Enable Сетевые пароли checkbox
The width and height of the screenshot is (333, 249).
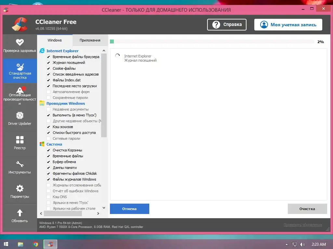coord(48,138)
